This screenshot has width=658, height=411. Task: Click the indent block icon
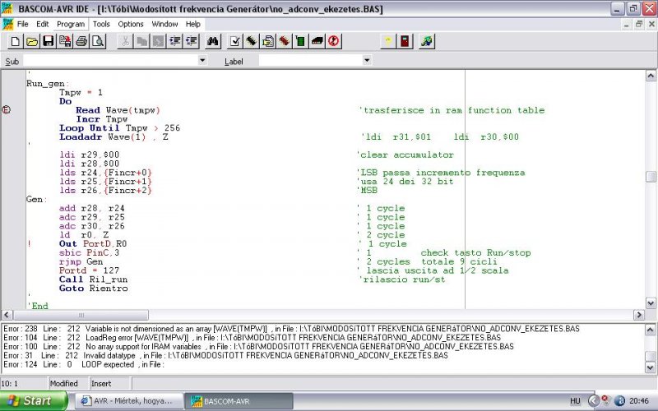coord(175,41)
